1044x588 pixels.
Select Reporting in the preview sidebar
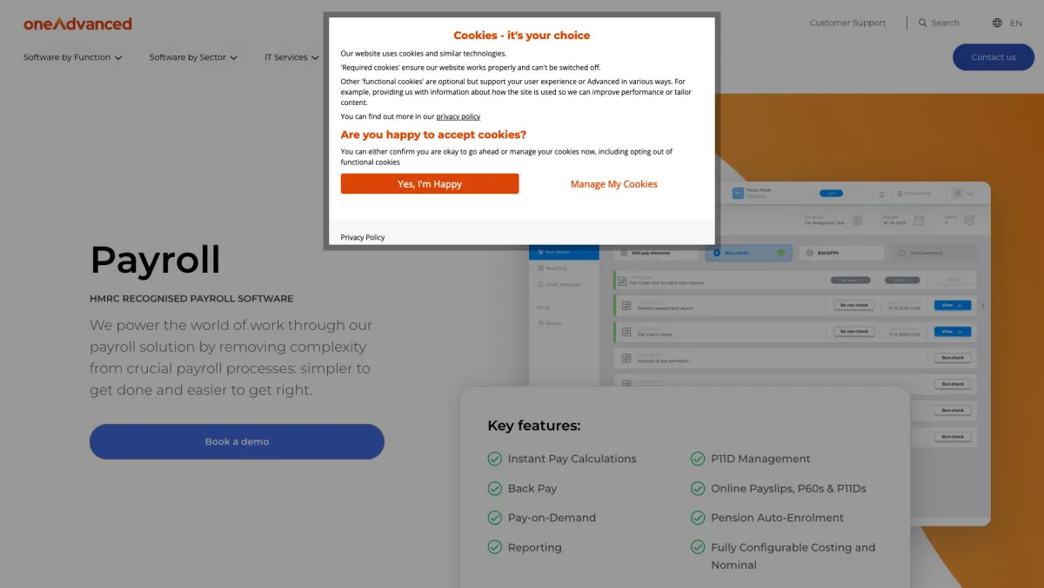tap(553, 268)
